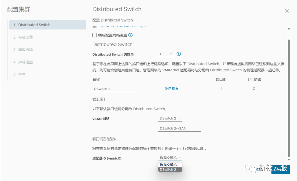The width and height of the screenshot is (297, 181).
Task: Click the 名称 column header
Action: (x=96, y=80)
